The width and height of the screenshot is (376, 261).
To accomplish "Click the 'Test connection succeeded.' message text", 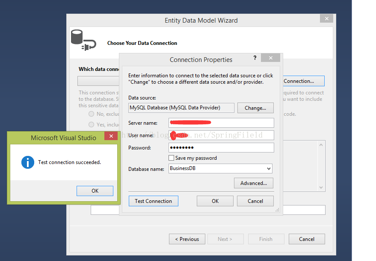I will [x=70, y=162].
